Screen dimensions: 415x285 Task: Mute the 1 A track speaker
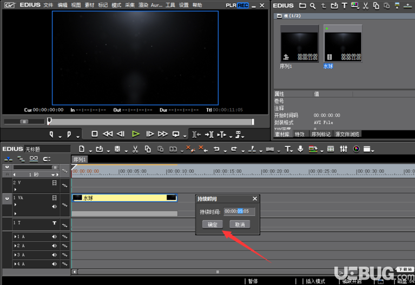tap(54, 236)
